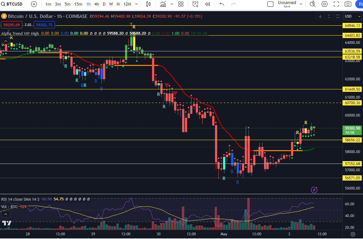Screen dimensions: 363x239
Task: Open the Indicators dialog
Action: (163, 4)
